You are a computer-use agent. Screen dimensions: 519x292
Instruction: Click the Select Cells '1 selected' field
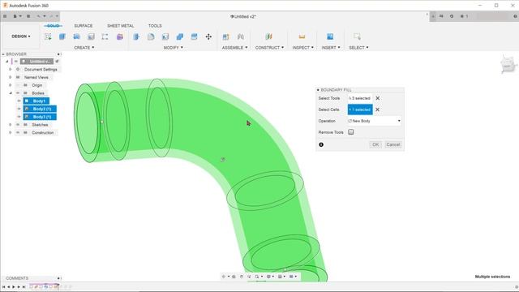point(360,109)
